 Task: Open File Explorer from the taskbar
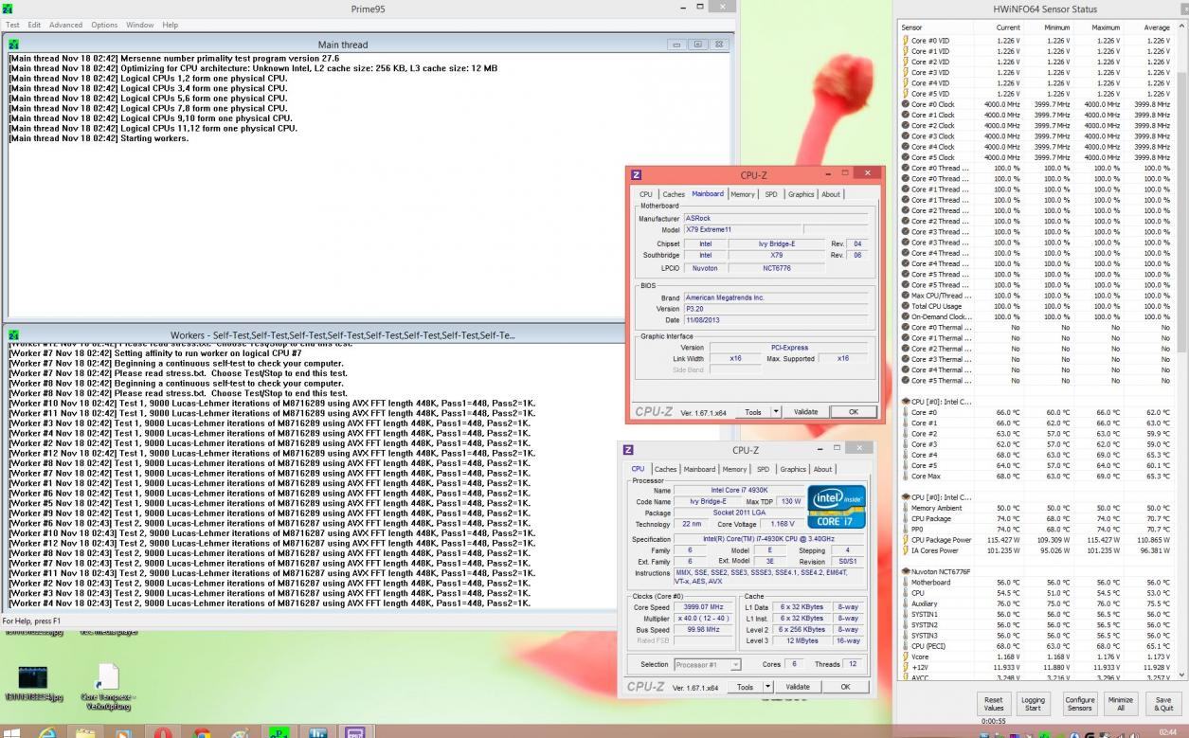point(85,732)
